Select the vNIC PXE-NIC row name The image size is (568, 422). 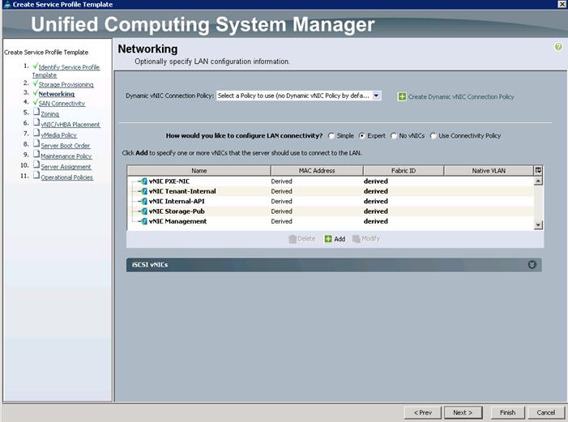pos(169,181)
